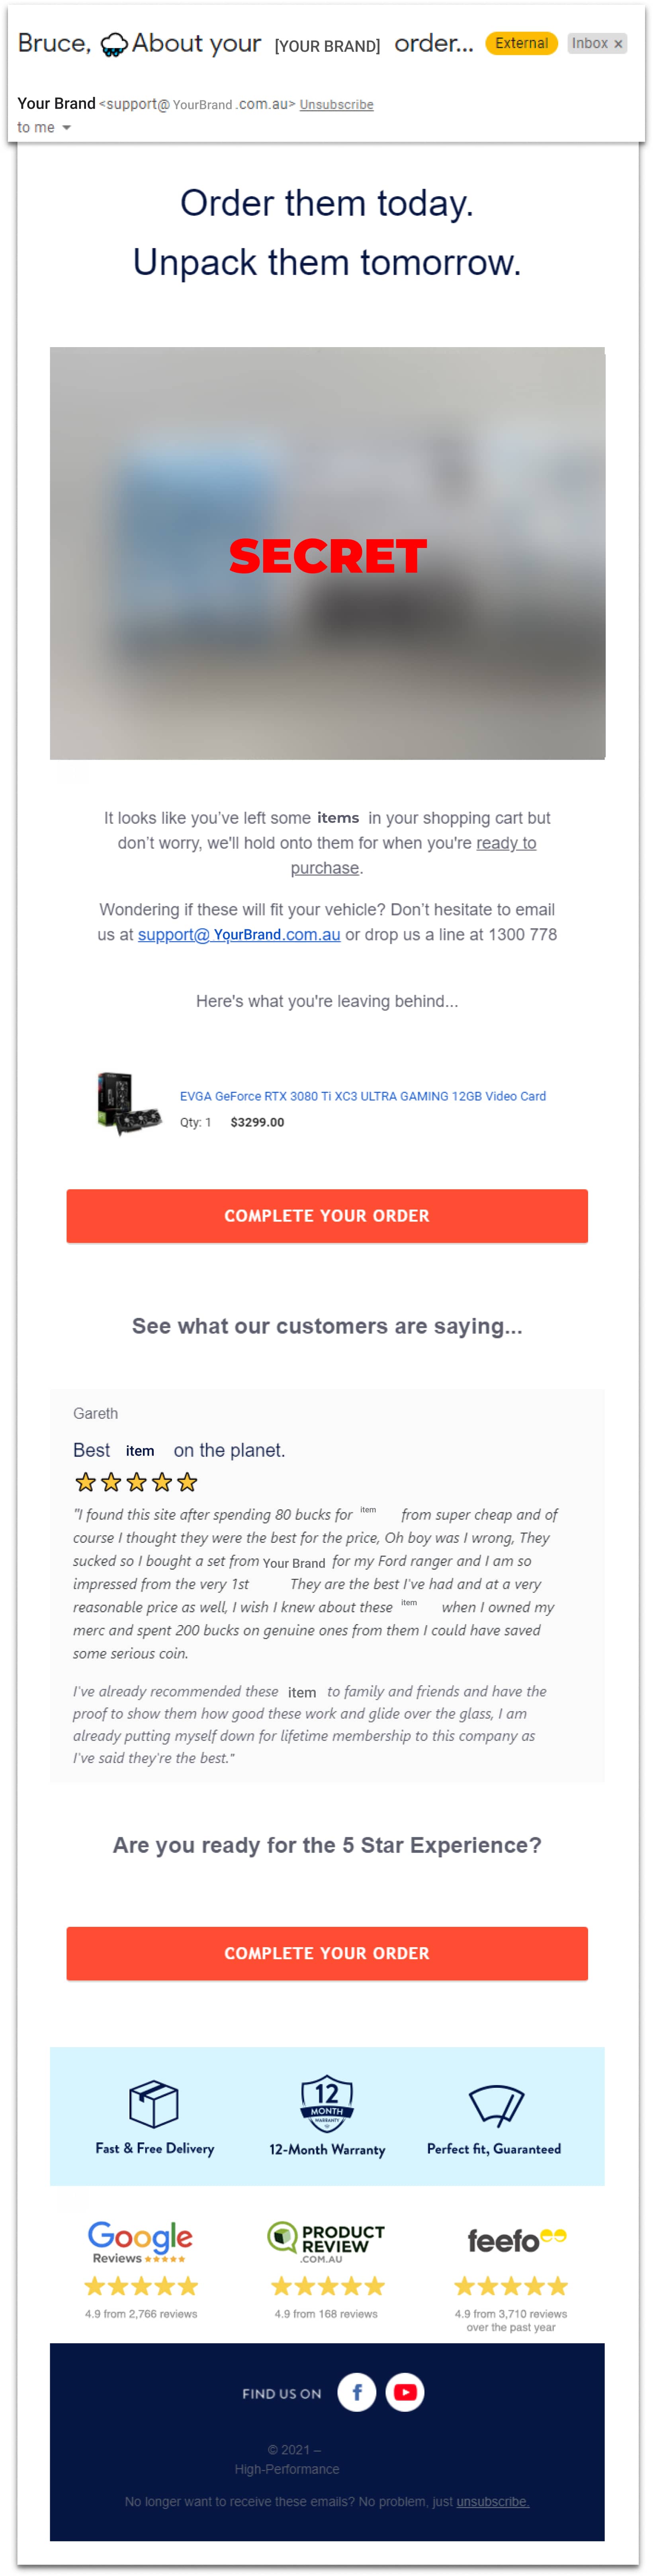
Task: Open the YouTube channel icon
Action: [x=405, y=2392]
